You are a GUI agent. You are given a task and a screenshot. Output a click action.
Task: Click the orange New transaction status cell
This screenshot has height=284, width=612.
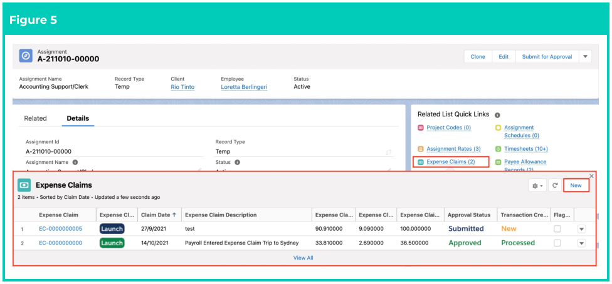click(509, 229)
